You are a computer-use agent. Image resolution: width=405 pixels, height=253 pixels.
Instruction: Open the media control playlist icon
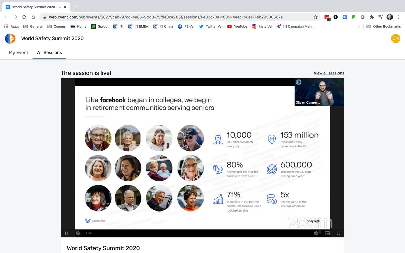coord(381,17)
